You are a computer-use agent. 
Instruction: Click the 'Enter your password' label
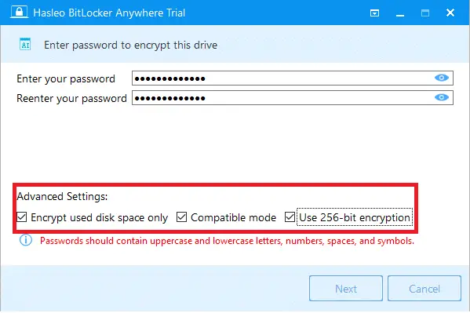[x=66, y=79]
